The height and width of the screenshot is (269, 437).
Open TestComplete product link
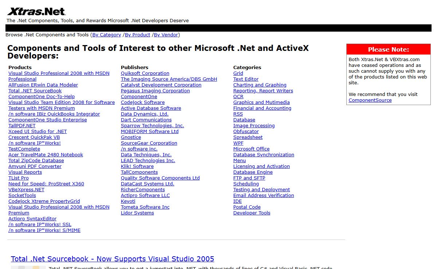click(x=24, y=149)
